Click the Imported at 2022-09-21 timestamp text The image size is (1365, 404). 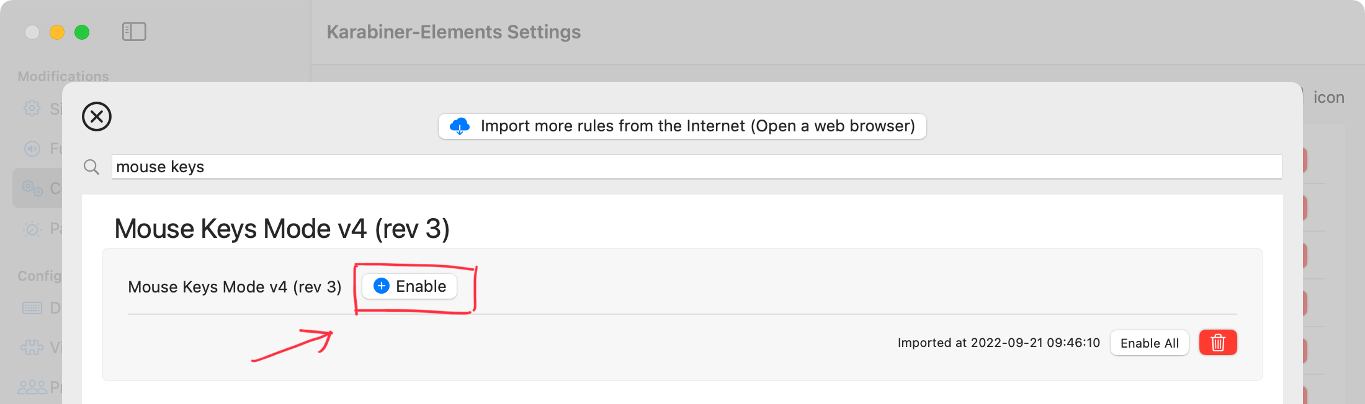tap(999, 343)
